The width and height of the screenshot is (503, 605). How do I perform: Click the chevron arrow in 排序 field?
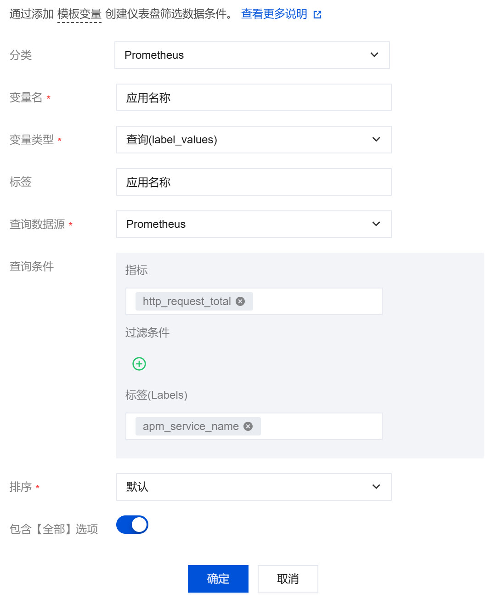coord(376,487)
